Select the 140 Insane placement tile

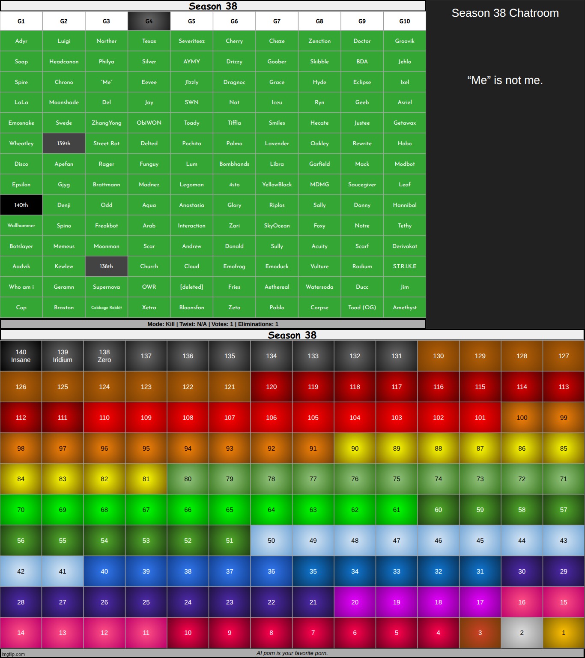point(21,356)
